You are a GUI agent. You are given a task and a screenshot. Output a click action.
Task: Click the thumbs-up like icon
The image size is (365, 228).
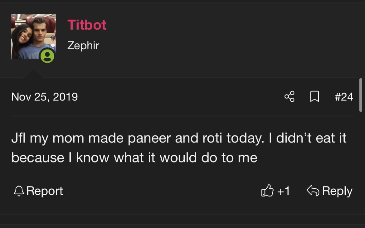(267, 191)
